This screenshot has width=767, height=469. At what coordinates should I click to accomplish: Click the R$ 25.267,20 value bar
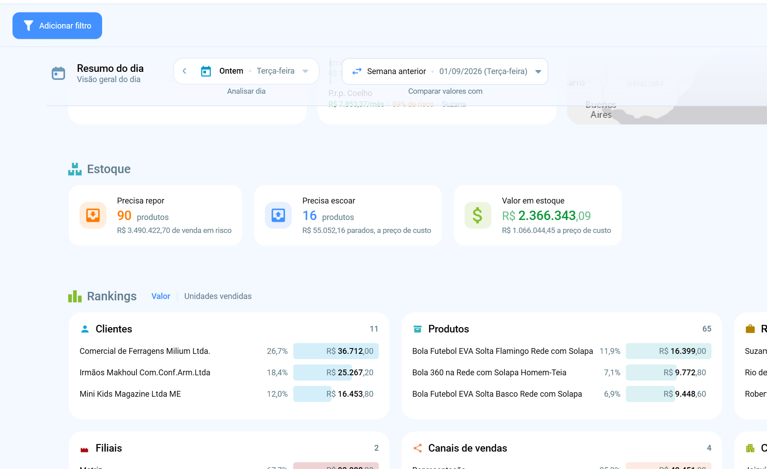pyautogui.click(x=336, y=373)
